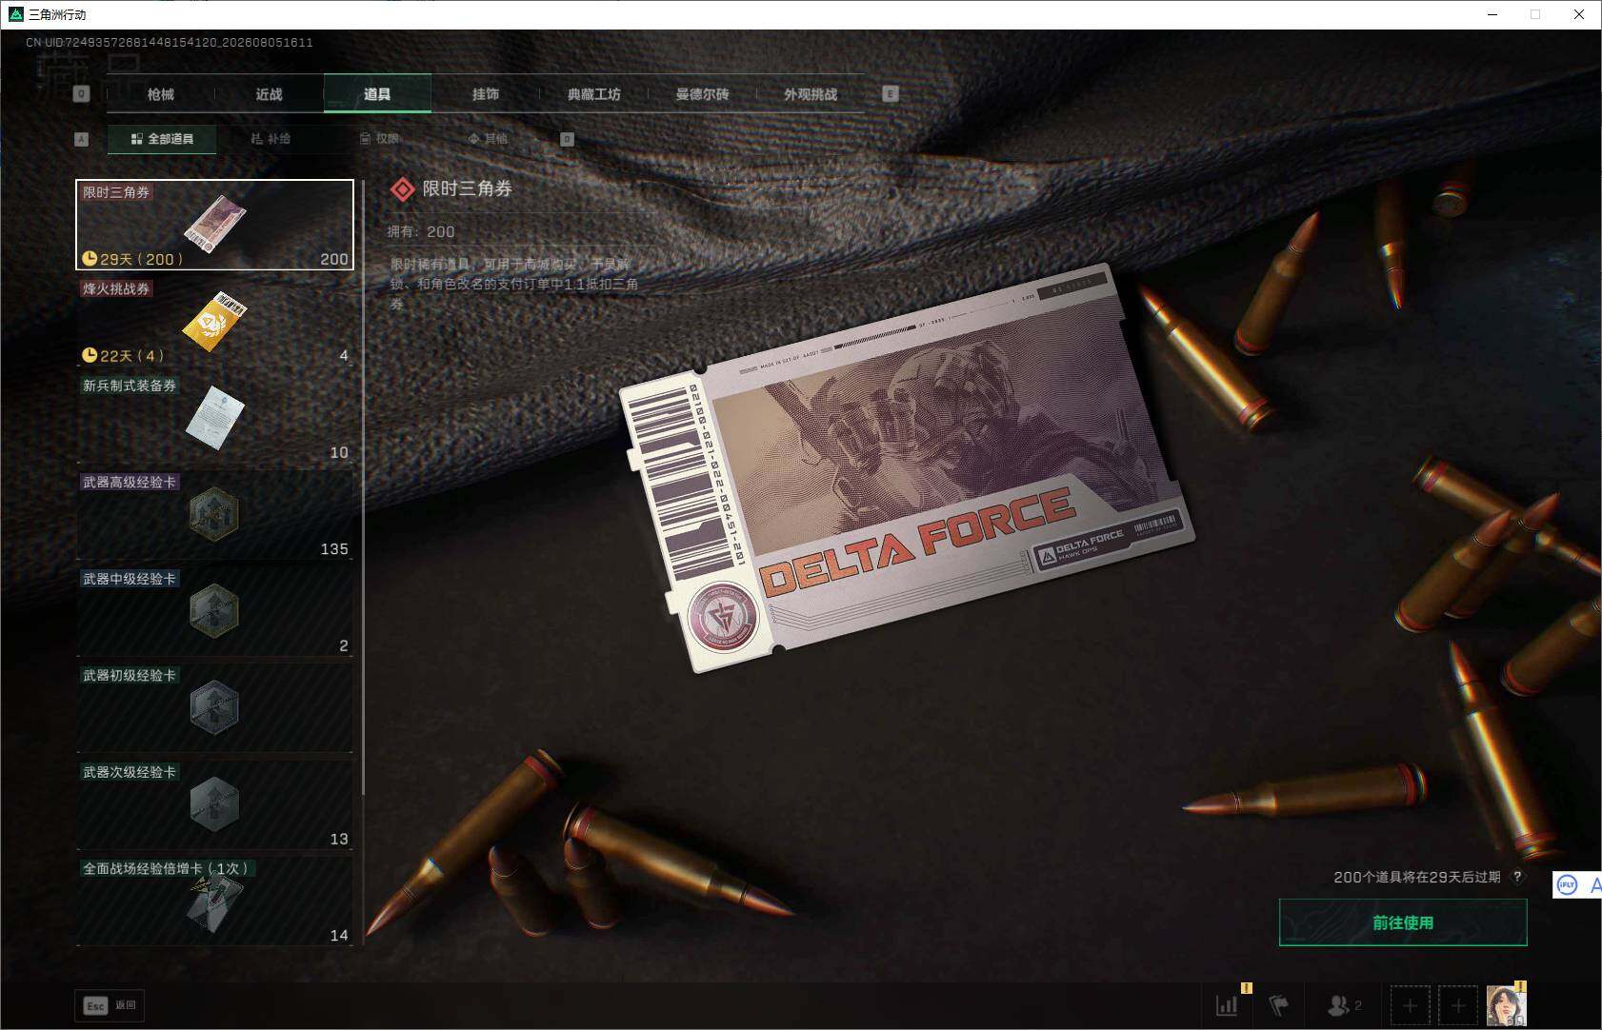The height and width of the screenshot is (1030, 1602).
Task: Open the stats bar chart icon
Action: point(1227,1004)
